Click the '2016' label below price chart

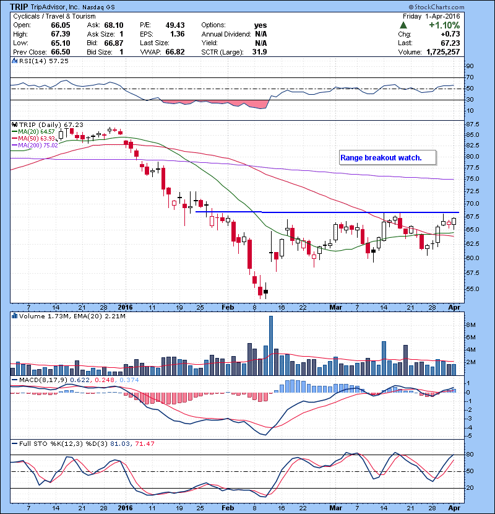pos(125,308)
